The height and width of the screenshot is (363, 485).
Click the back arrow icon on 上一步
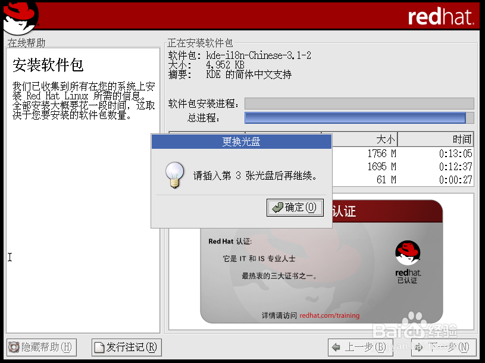(336, 348)
